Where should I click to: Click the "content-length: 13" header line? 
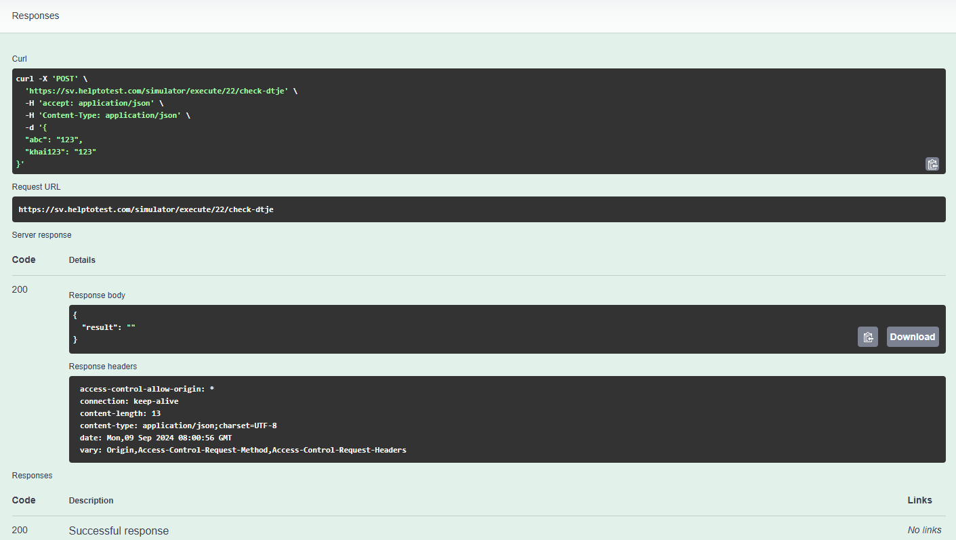pyautogui.click(x=120, y=413)
